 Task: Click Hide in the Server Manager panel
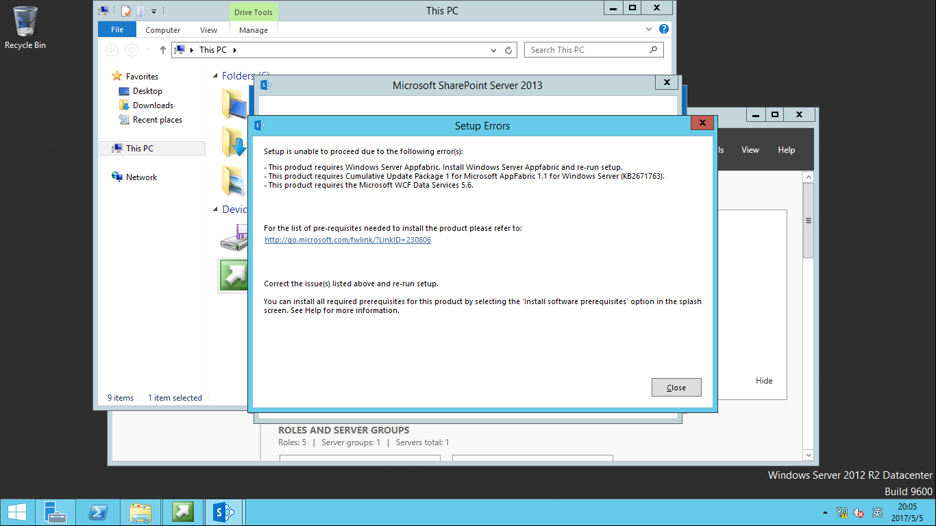pyautogui.click(x=764, y=381)
